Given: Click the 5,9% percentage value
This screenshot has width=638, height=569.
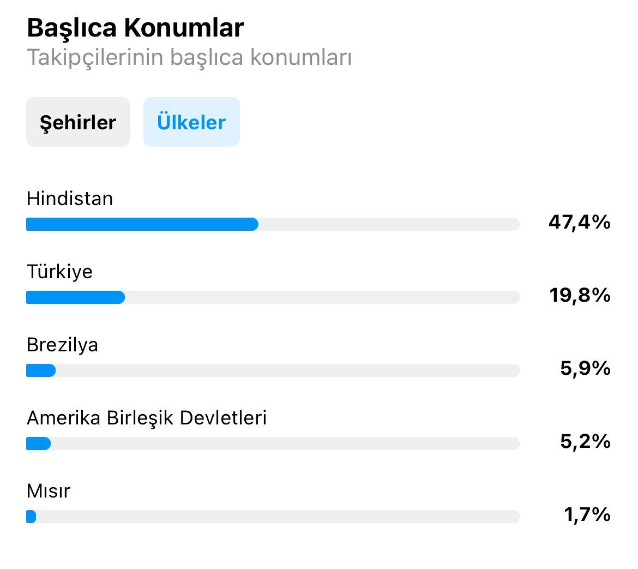Looking at the screenshot, I should 586,368.
